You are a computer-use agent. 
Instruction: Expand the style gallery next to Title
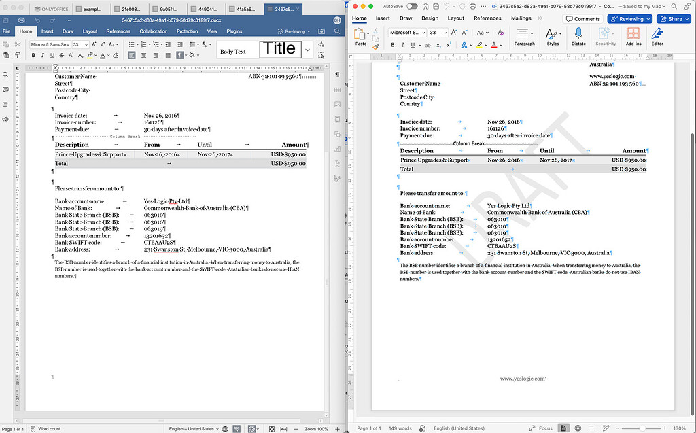tap(307, 49)
